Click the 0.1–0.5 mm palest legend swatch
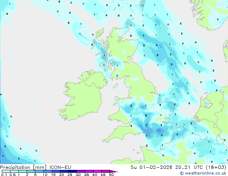 coord(6,171)
